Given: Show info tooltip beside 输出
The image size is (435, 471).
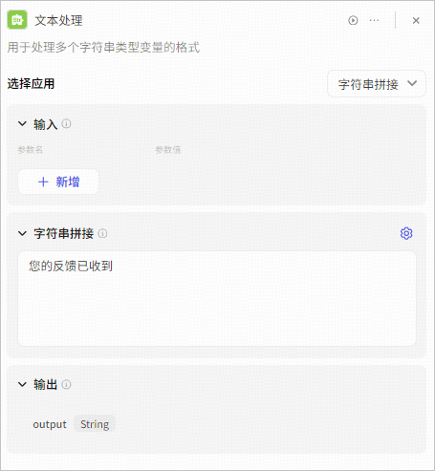Looking at the screenshot, I should coord(66,384).
